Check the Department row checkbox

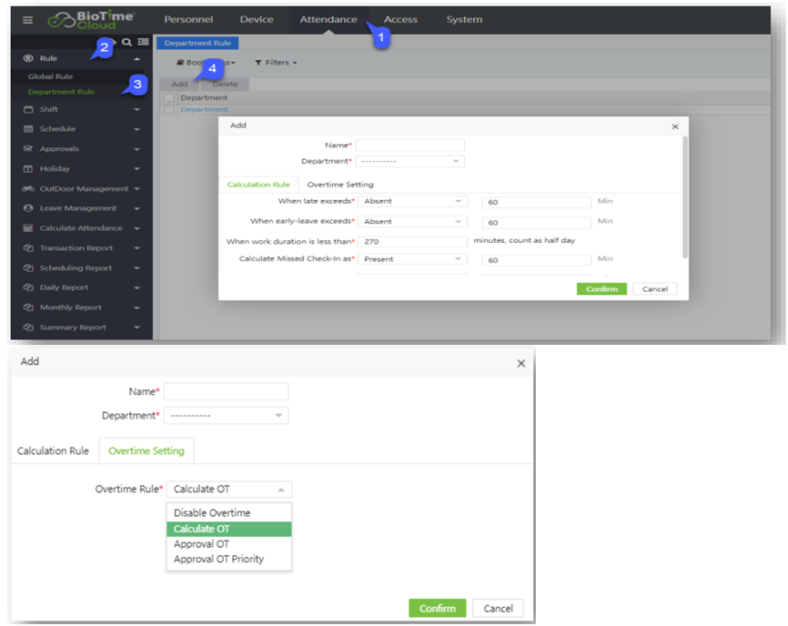pyautogui.click(x=168, y=109)
